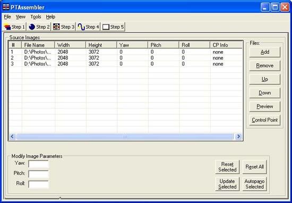Screen dimensions: 292x203
Task: Click the Roll column header
Action: click(x=195, y=45)
